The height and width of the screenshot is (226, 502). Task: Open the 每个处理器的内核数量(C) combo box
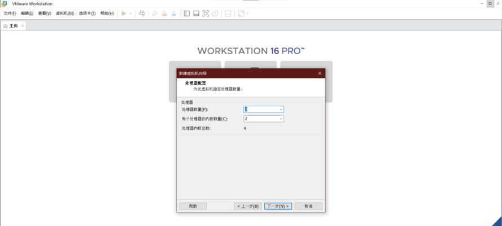point(264,119)
